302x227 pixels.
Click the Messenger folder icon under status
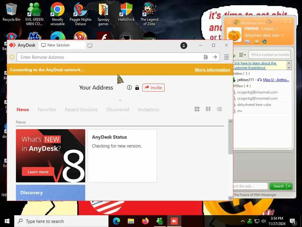(256, 42)
